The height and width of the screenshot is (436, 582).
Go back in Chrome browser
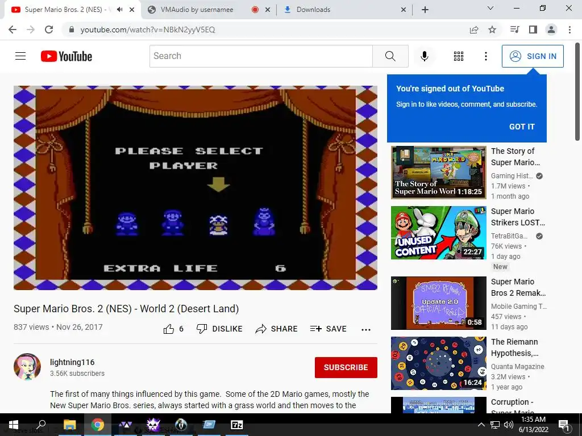point(13,30)
